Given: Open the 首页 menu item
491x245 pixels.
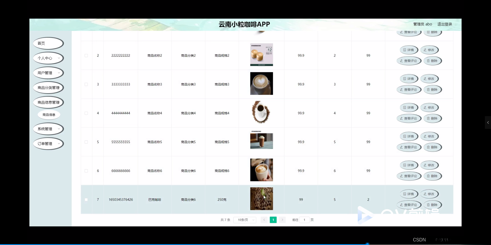Looking at the screenshot, I should point(48,43).
